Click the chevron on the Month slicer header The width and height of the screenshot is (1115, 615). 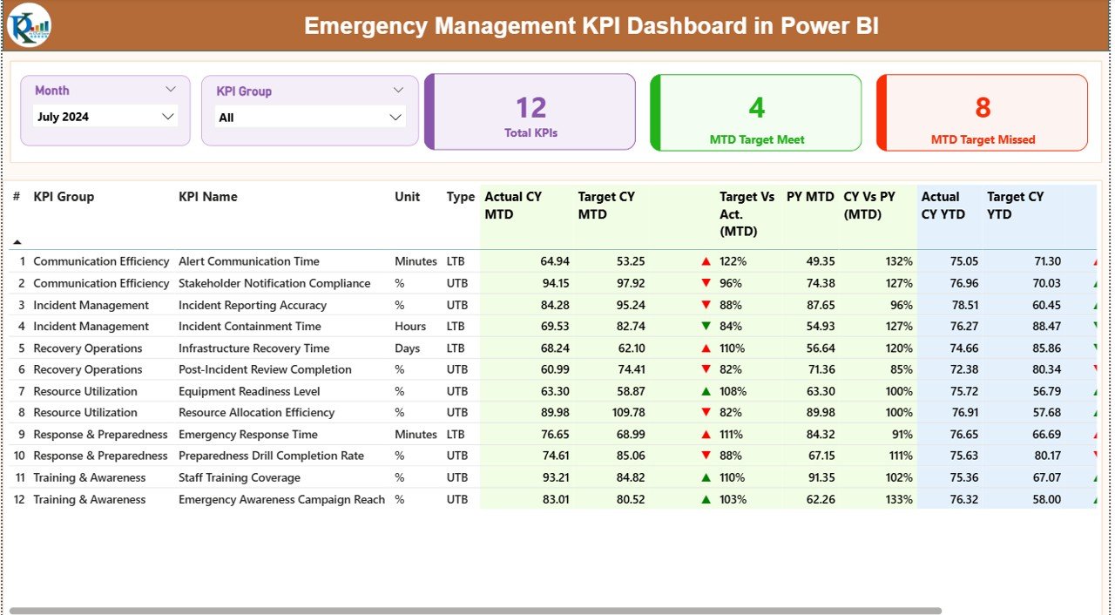click(x=172, y=88)
